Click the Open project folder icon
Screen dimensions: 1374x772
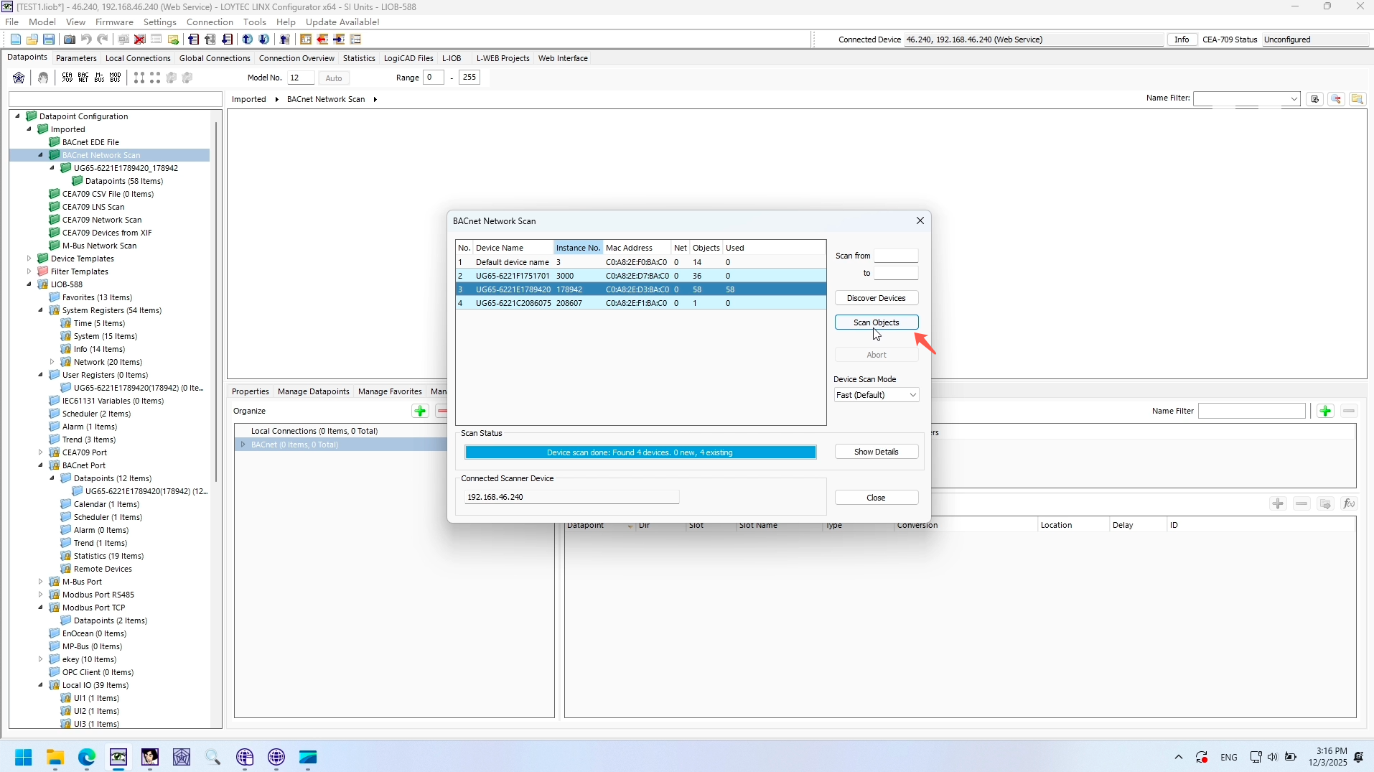32,39
